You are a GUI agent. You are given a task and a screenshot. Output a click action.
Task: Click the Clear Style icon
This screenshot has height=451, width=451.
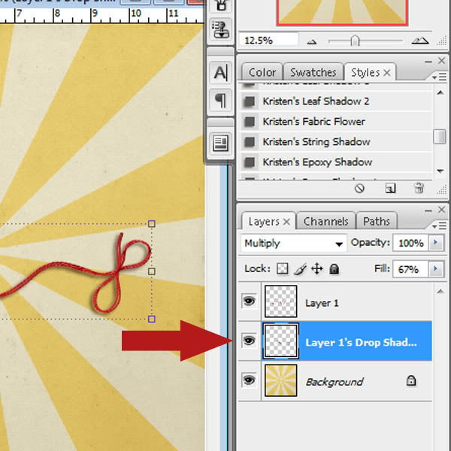click(x=359, y=189)
